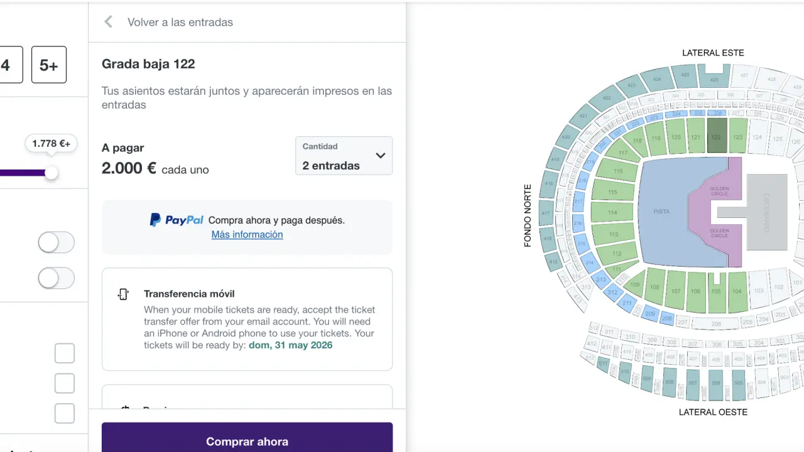Toggle the second filter switch
Screen dimensions: 804x452
pos(56,278)
